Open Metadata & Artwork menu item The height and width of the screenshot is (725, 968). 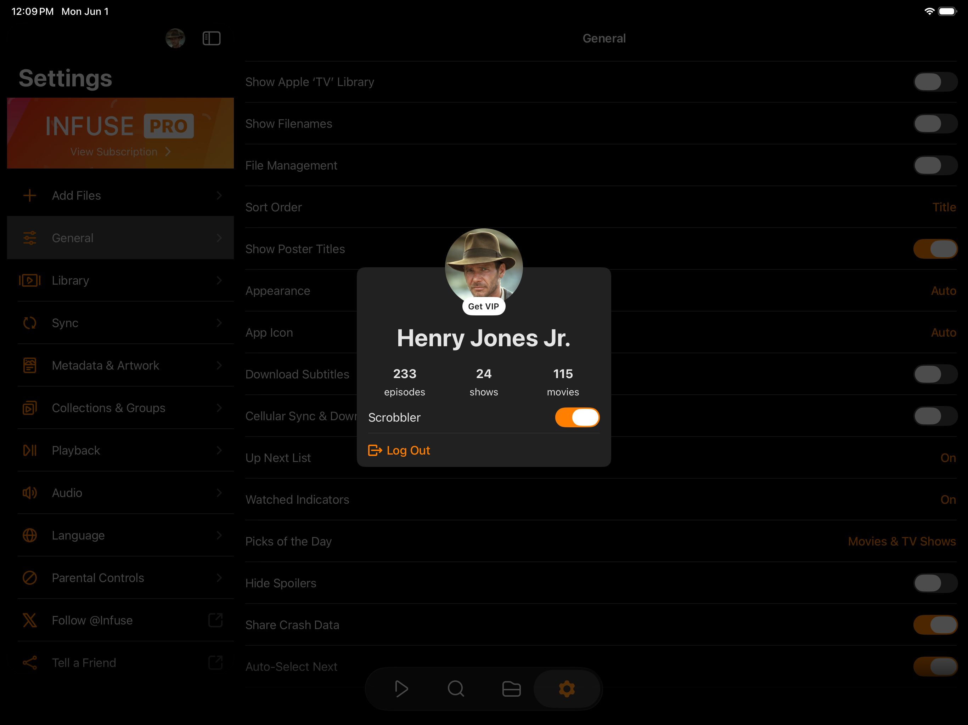(x=120, y=365)
